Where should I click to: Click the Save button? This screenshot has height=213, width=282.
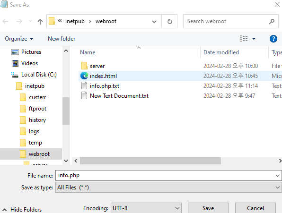click(208, 208)
